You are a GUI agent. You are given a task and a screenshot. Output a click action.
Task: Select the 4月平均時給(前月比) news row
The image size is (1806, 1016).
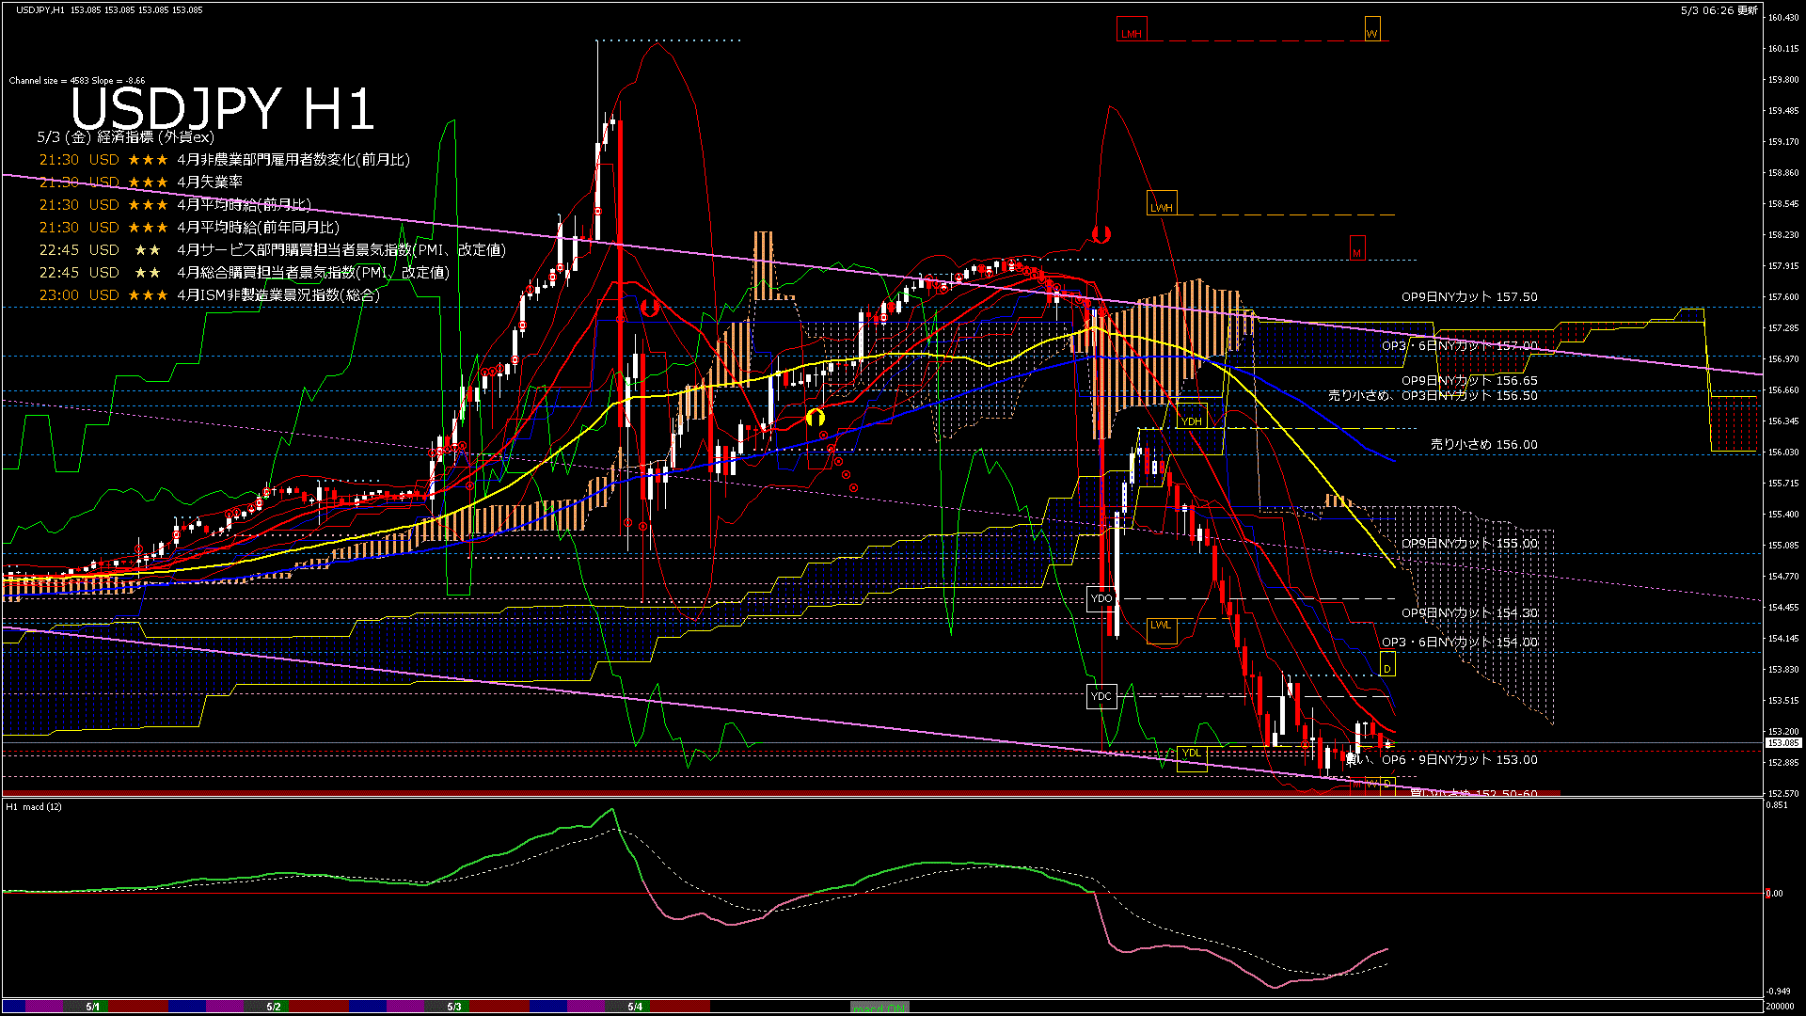(x=175, y=205)
